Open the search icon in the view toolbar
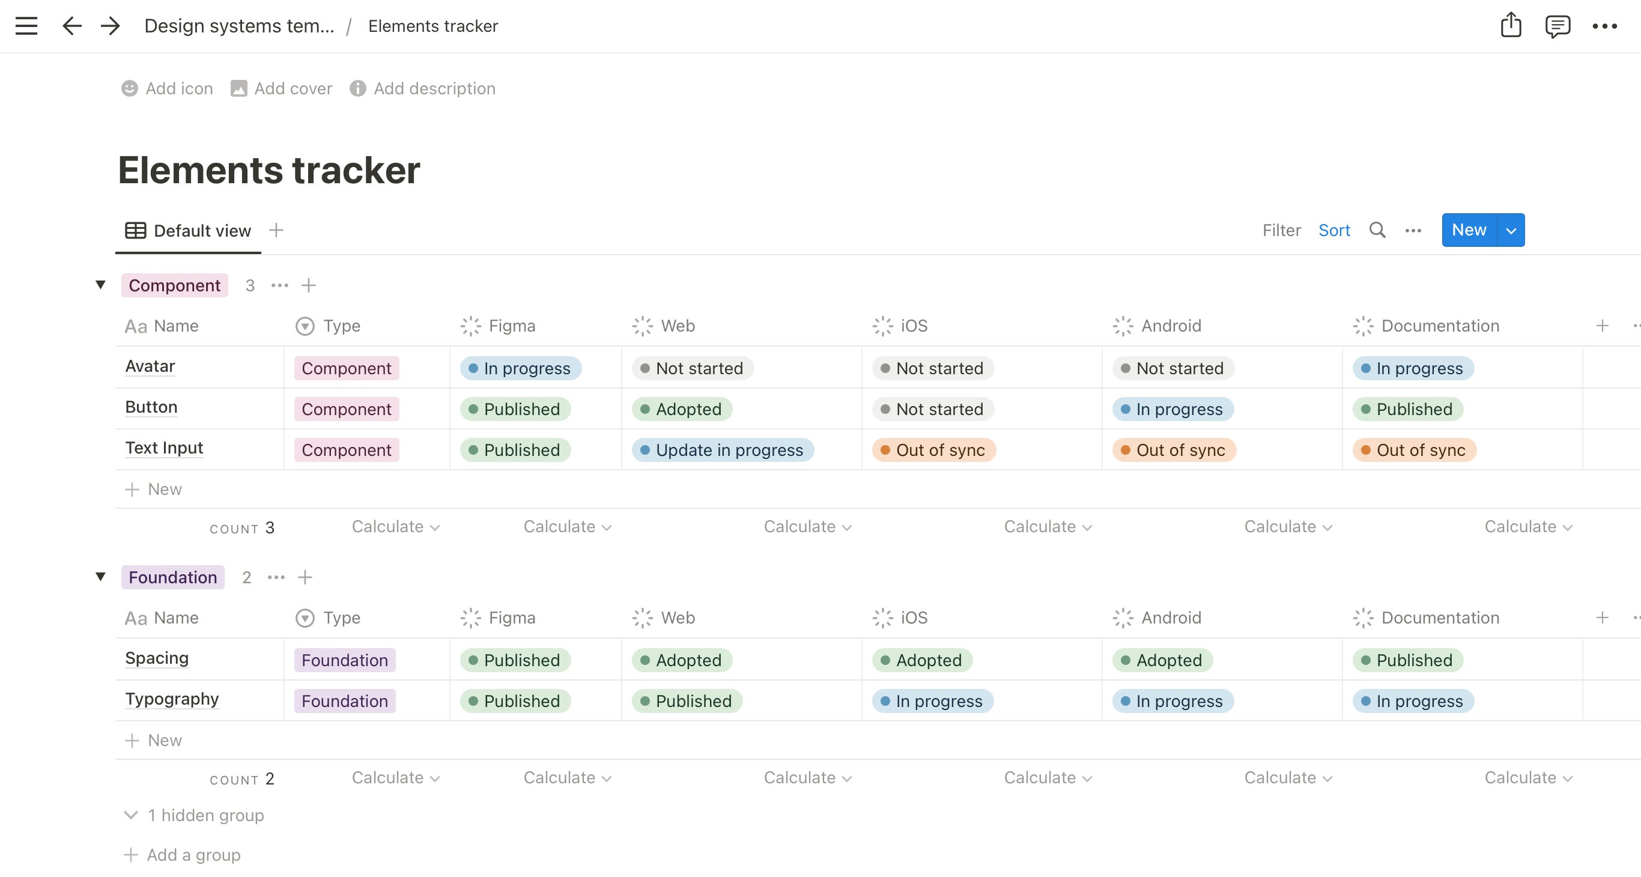Screen dimensions: 1641x877 (1377, 230)
